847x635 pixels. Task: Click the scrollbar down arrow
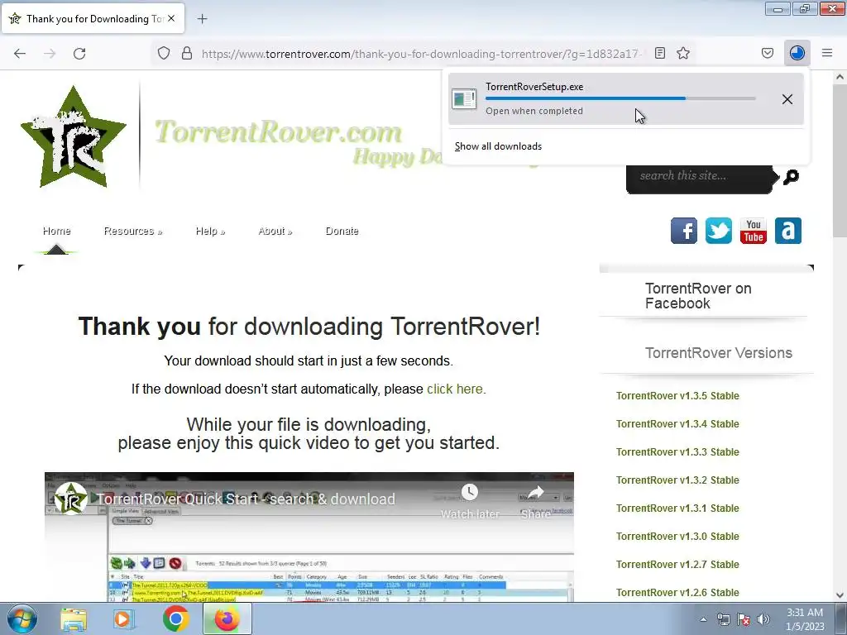point(840,595)
